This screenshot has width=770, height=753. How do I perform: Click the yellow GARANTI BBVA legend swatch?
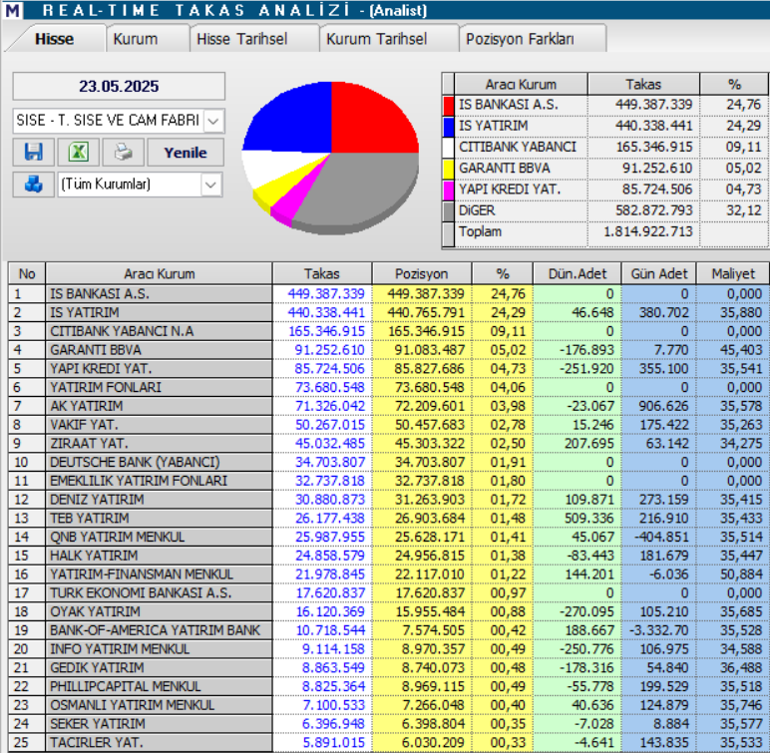pyautogui.click(x=449, y=169)
